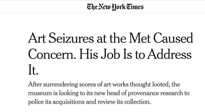Click the word 'collection.' ending the summary
This screenshot has width=205, height=112.
[138, 102]
